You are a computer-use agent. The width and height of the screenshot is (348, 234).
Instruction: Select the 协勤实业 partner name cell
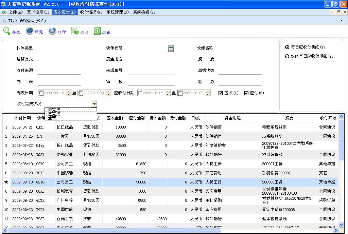click(69, 155)
